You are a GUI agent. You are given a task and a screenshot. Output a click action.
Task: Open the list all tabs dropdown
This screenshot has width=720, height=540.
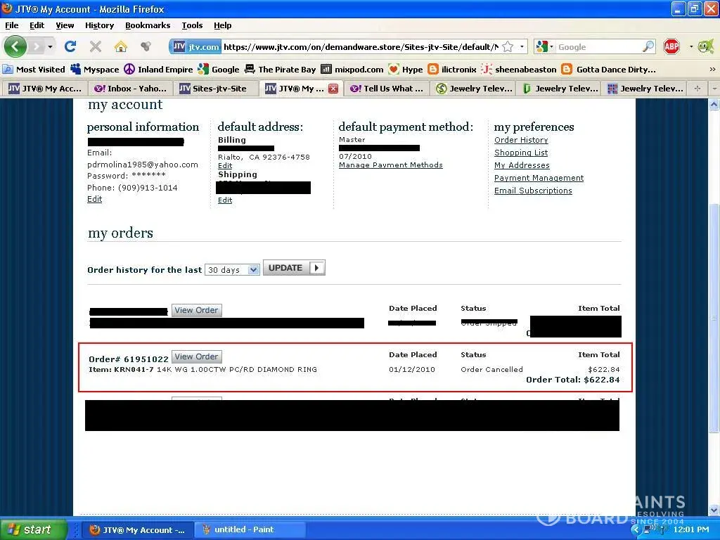714,88
